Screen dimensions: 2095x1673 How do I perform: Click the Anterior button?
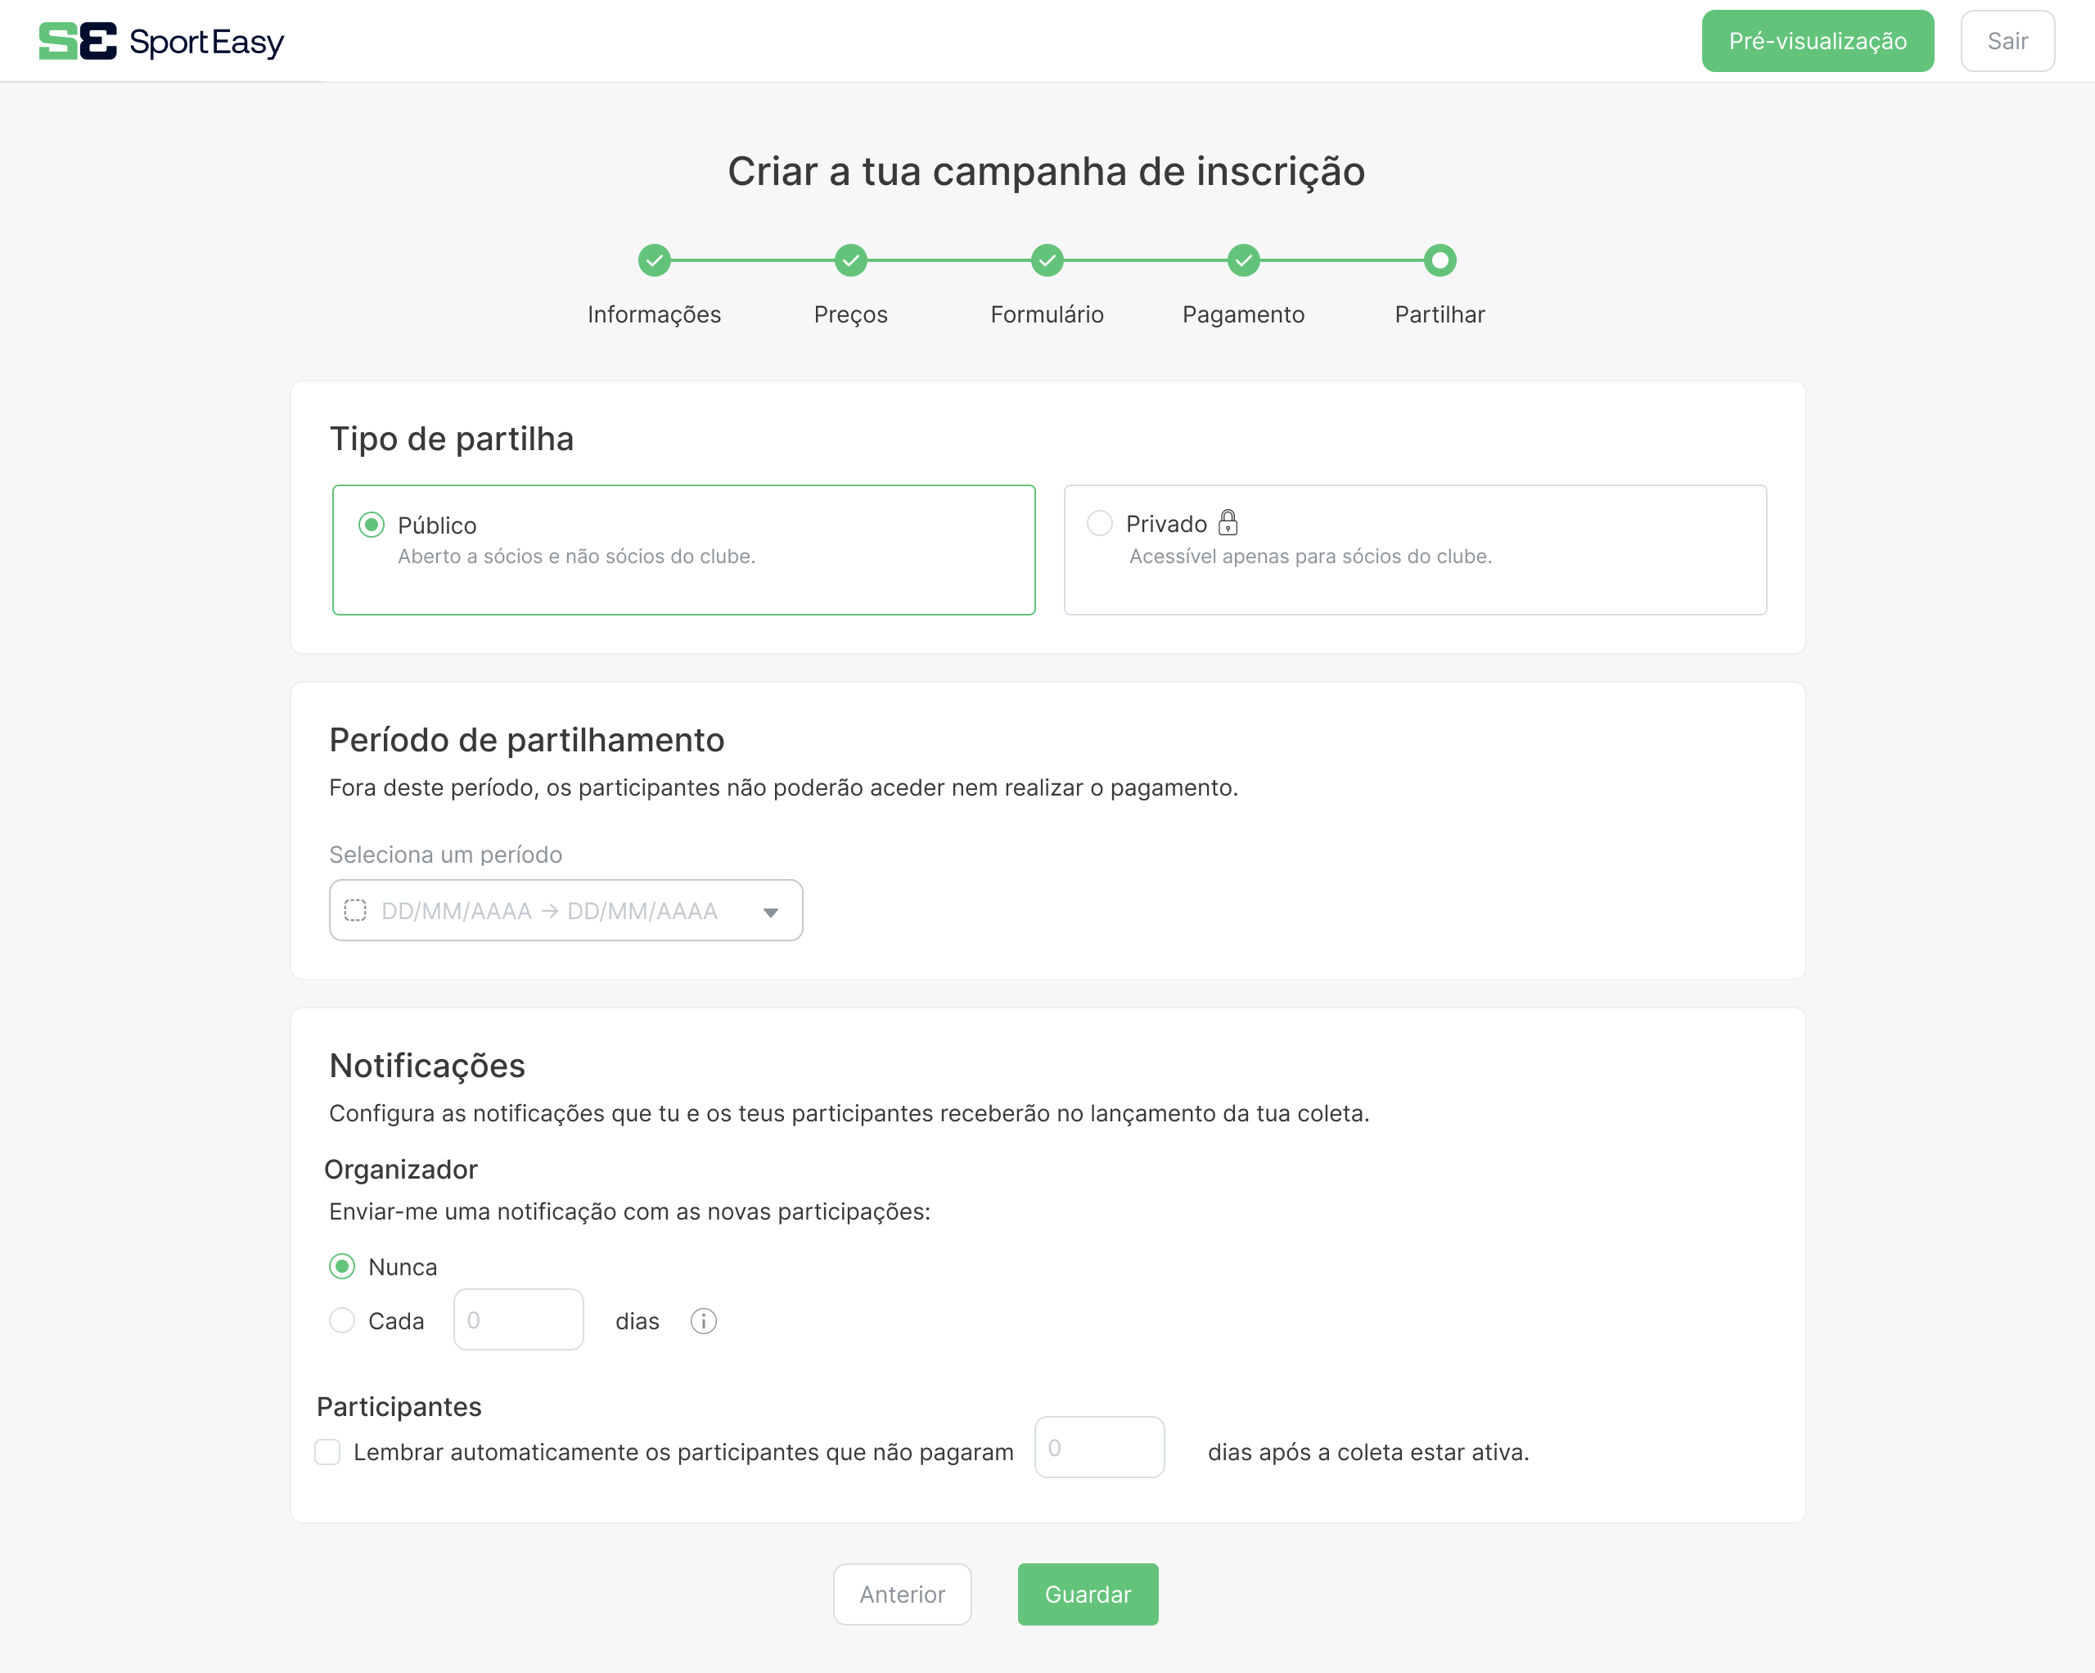[x=902, y=1594]
